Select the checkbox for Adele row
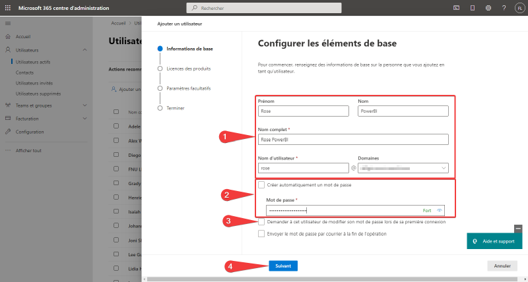 tap(116, 126)
